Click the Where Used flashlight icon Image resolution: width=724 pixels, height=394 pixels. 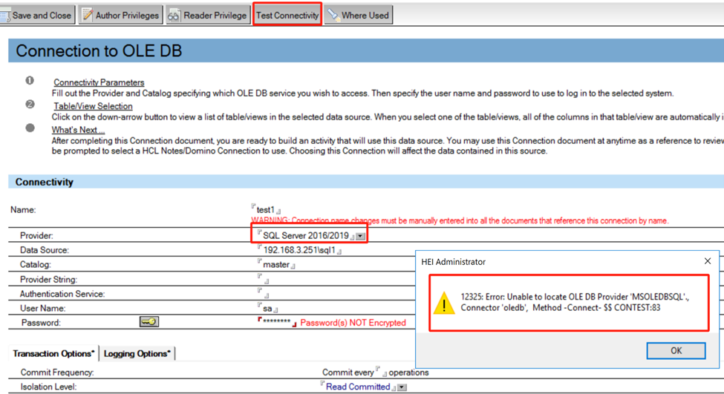pos(333,15)
